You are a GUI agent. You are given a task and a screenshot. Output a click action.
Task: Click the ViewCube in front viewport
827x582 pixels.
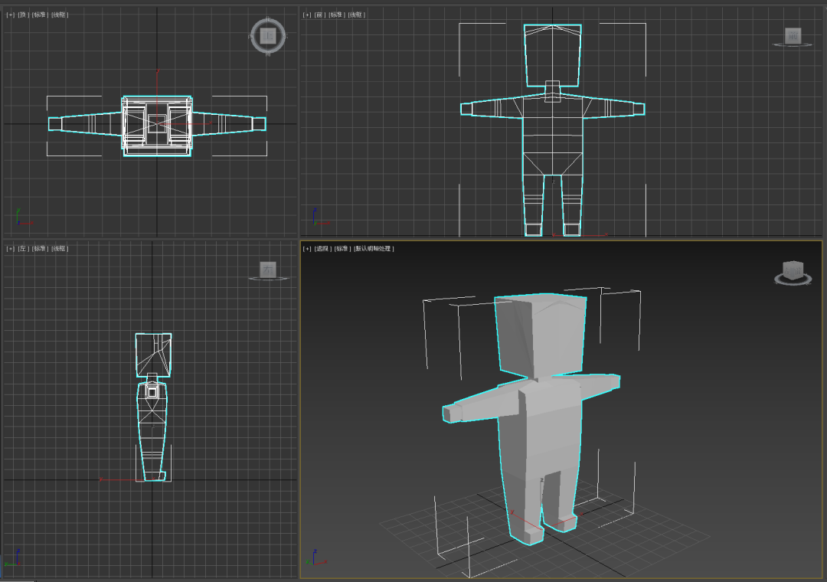[793, 36]
